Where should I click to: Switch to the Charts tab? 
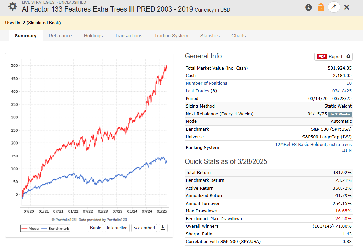tap(239, 36)
